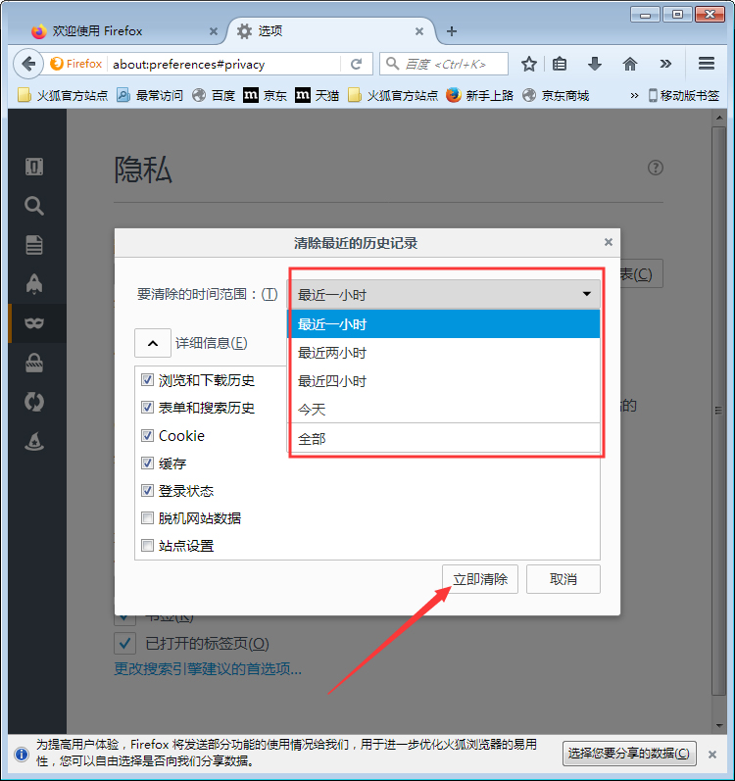Click the 立即清除 button

pos(480,579)
